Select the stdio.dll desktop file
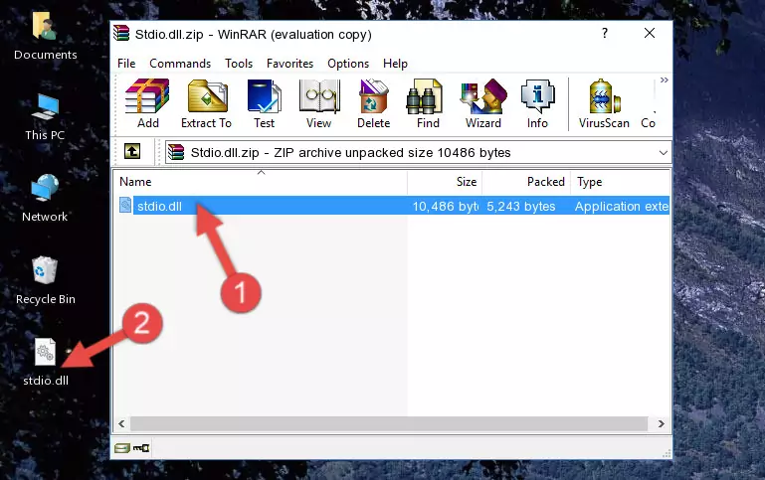Viewport: 765px width, 480px height. tap(46, 363)
